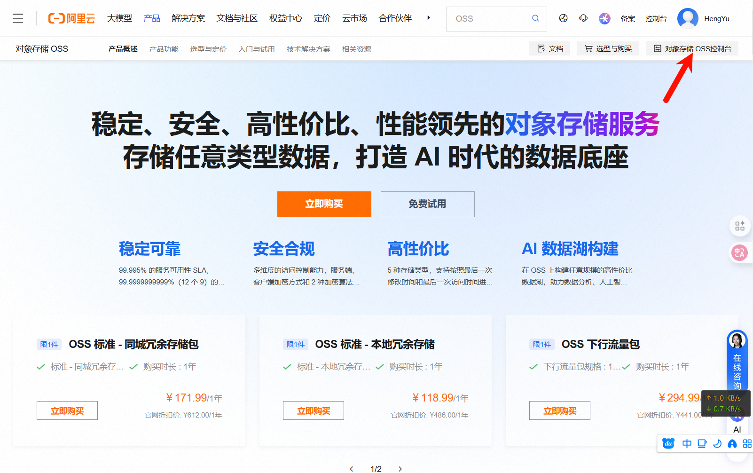Select the 相关资源 tab
Viewport: 753px width, 473px height.
357,49
